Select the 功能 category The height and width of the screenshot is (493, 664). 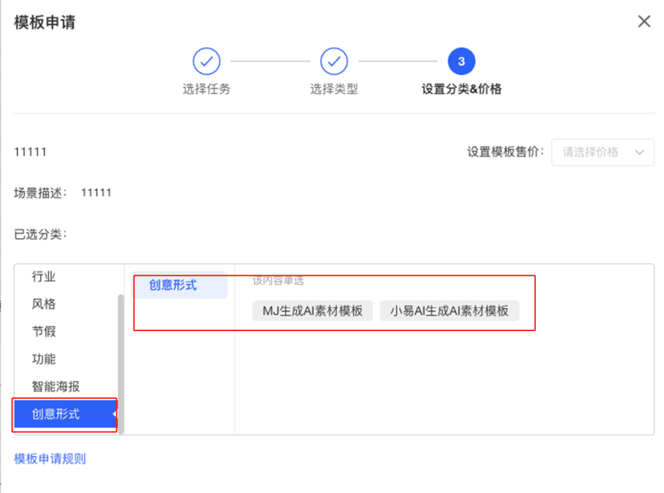(x=44, y=359)
